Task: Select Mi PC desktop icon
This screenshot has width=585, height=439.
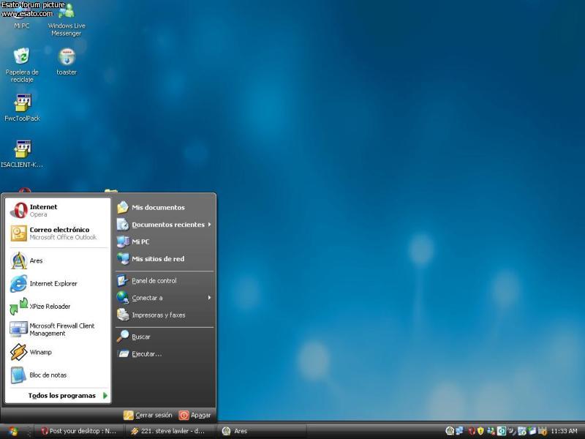Action: [x=21, y=17]
